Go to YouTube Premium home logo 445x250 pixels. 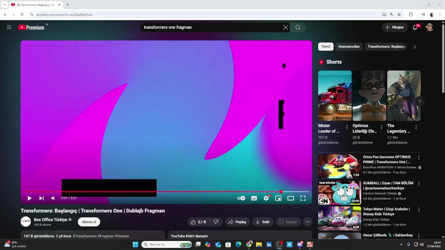[31, 27]
